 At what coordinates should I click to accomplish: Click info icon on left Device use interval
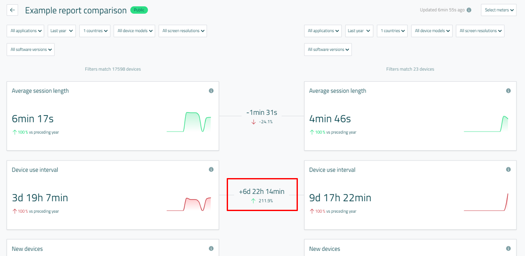211,170
